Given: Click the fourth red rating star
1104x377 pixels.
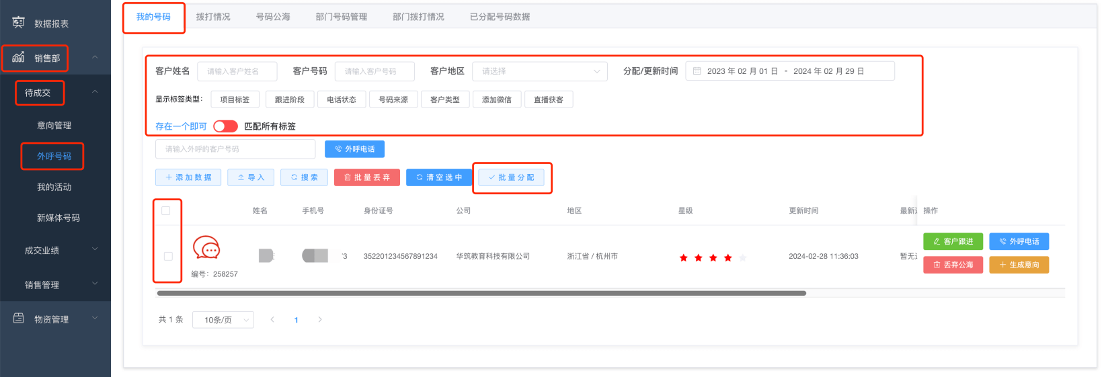Looking at the screenshot, I should point(727,257).
